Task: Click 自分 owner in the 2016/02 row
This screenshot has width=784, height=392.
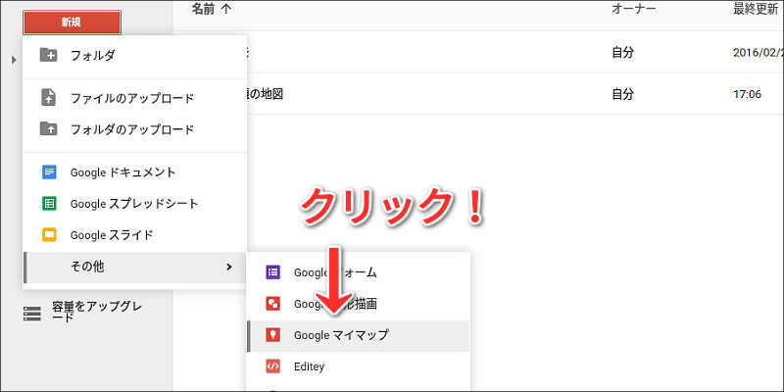Action: coord(622,53)
